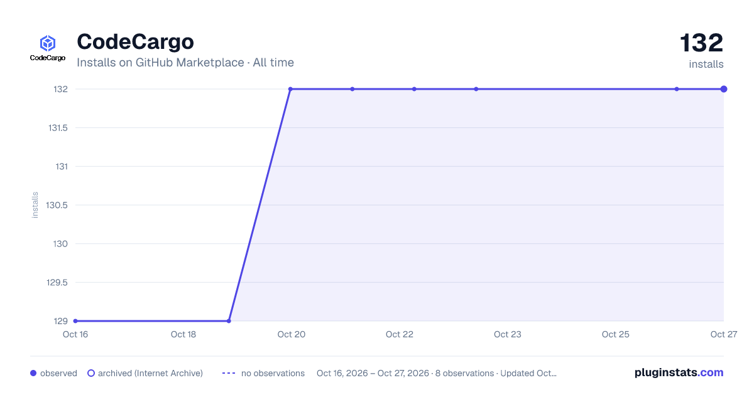The height and width of the screenshot is (395, 754).
Task: Click the no observations legend label
Action: pos(273,373)
